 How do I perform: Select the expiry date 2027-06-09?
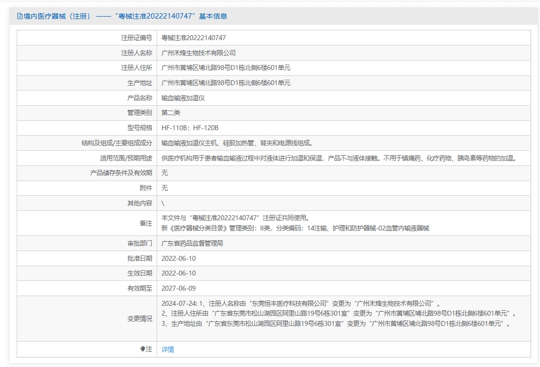[x=179, y=289]
